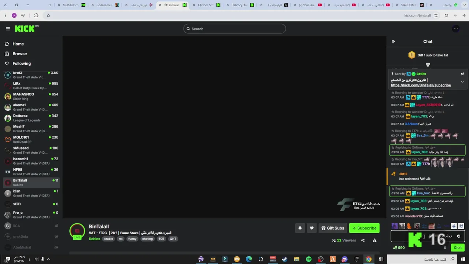Open a new browser tab

click(x=50, y=5)
